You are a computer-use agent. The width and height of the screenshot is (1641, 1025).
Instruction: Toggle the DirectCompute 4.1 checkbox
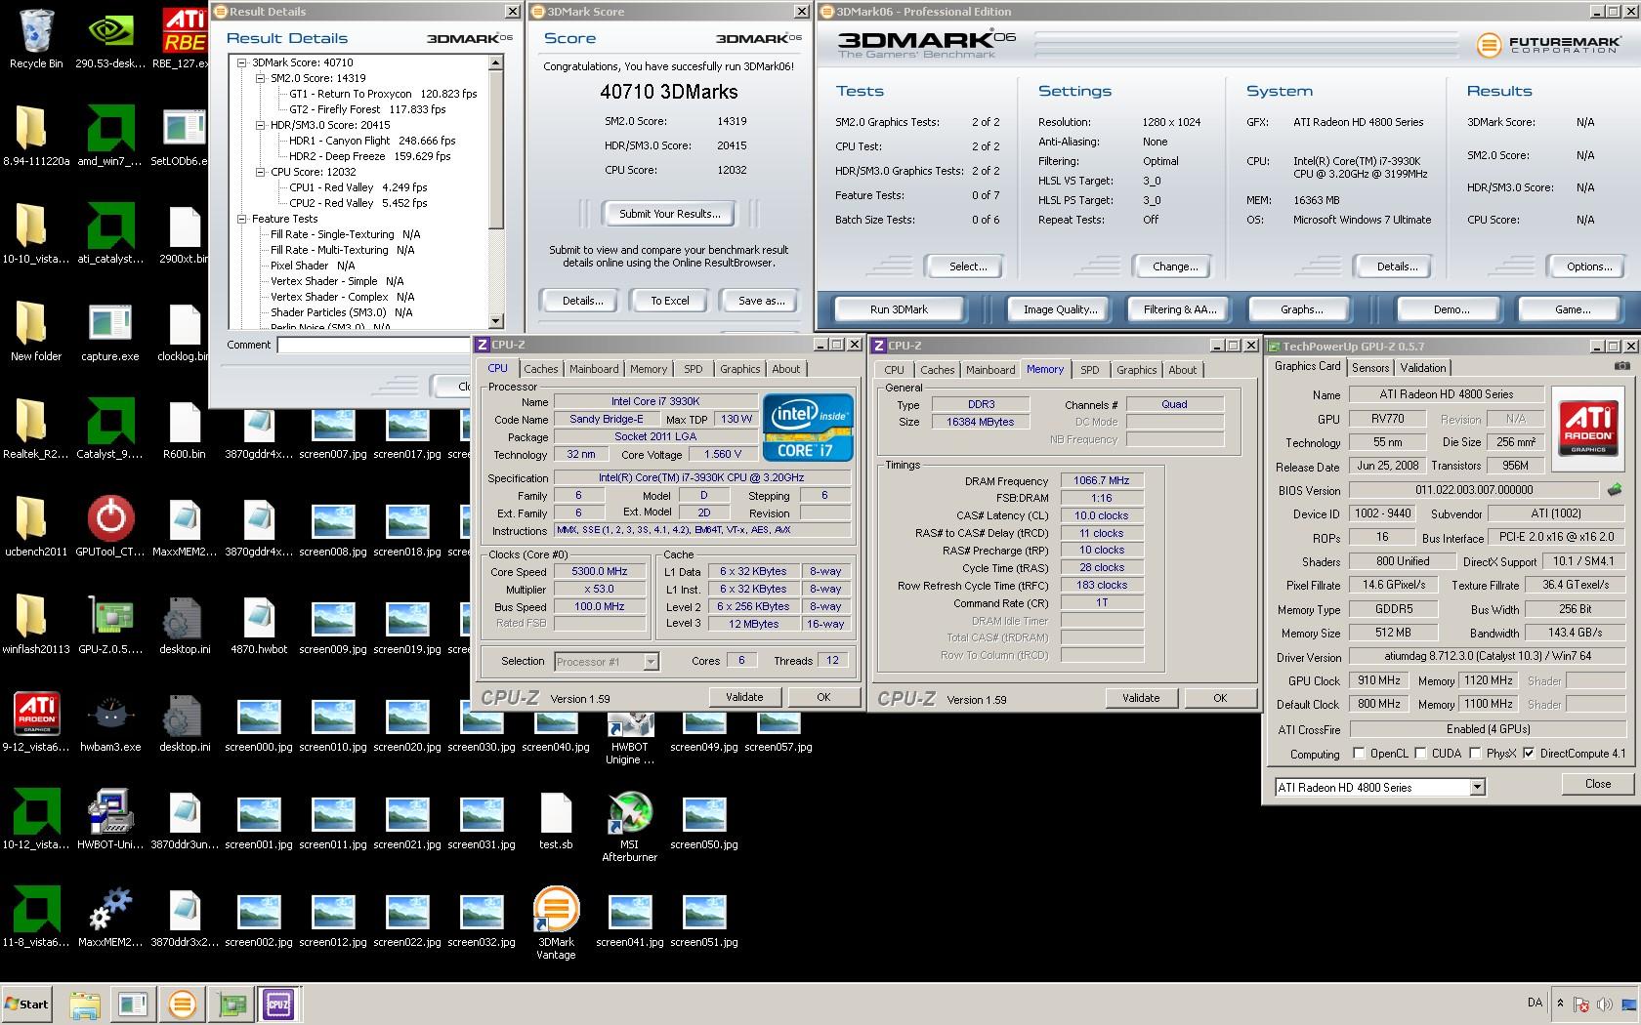1529,754
